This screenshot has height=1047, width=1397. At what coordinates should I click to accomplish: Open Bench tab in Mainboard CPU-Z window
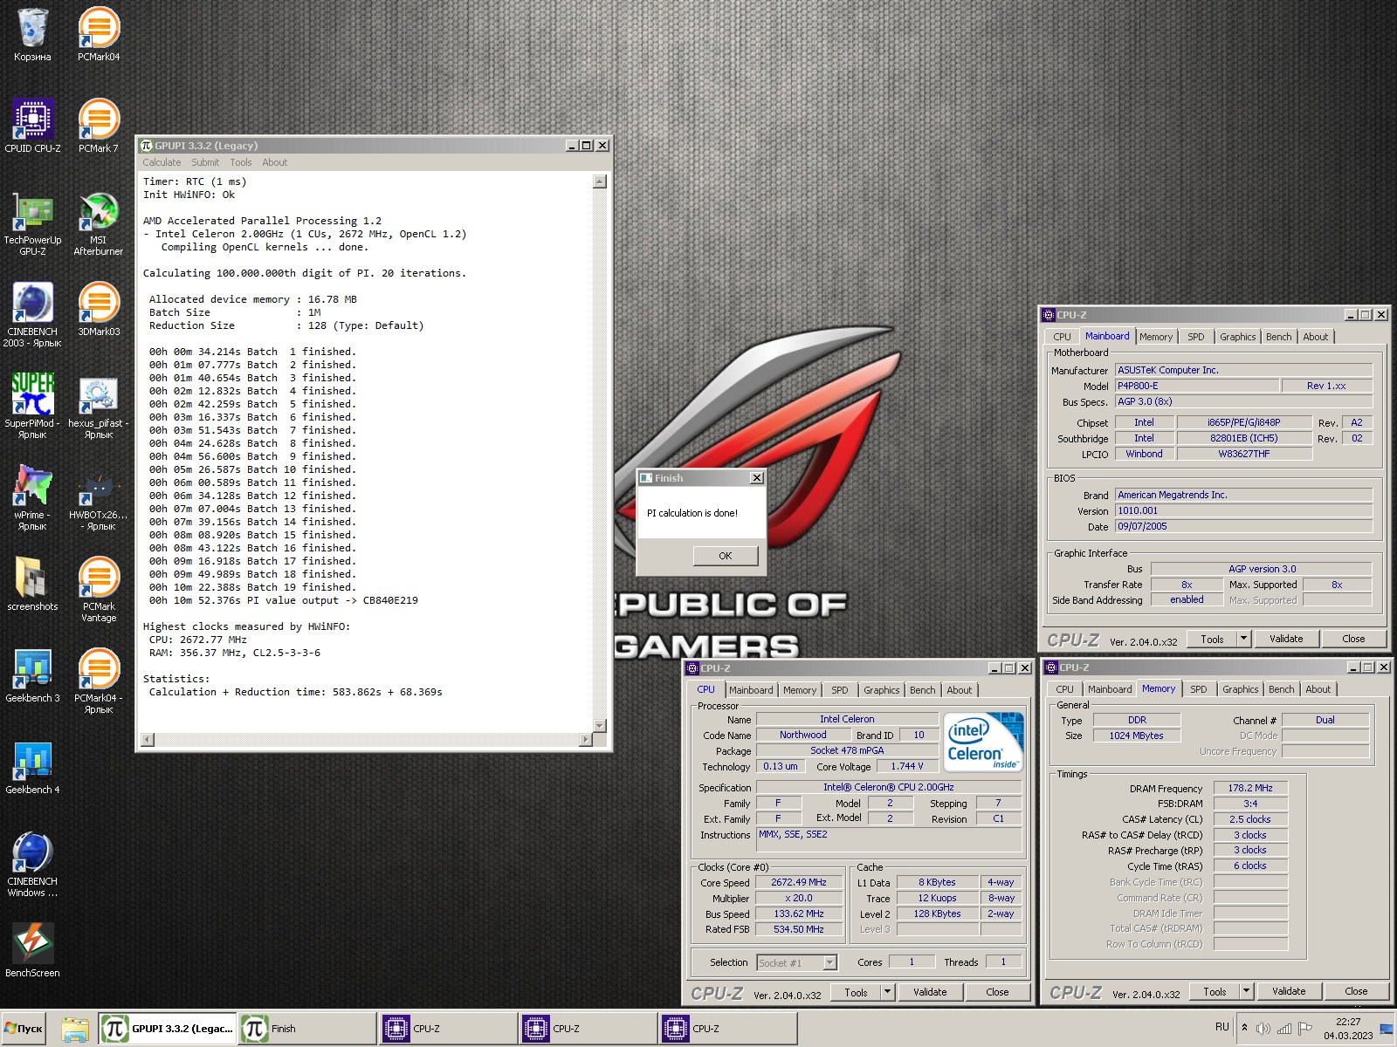coord(1278,337)
